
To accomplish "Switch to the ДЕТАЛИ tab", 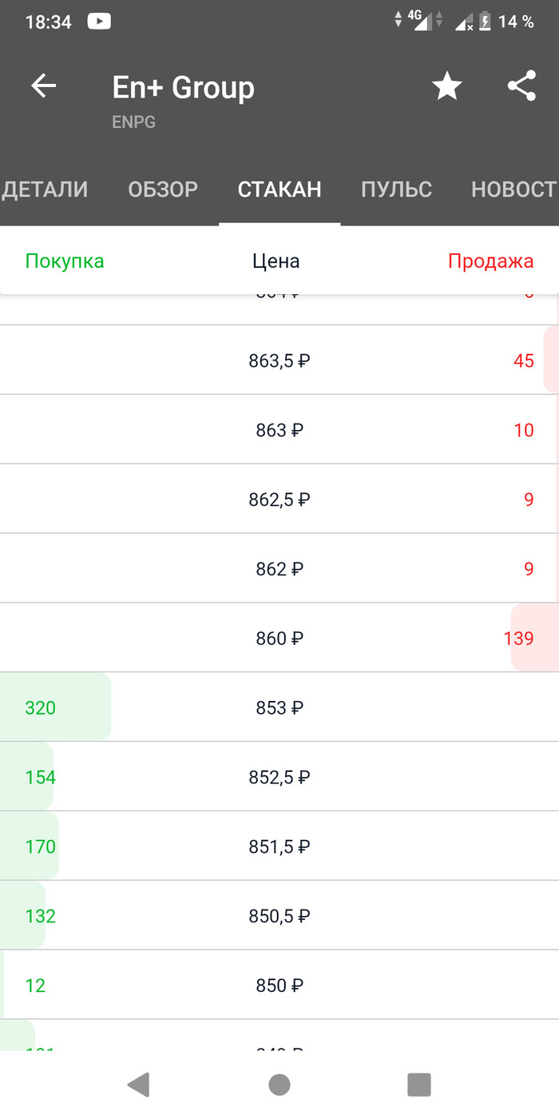I will coord(45,189).
